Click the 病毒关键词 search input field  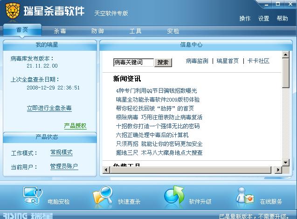133,62
